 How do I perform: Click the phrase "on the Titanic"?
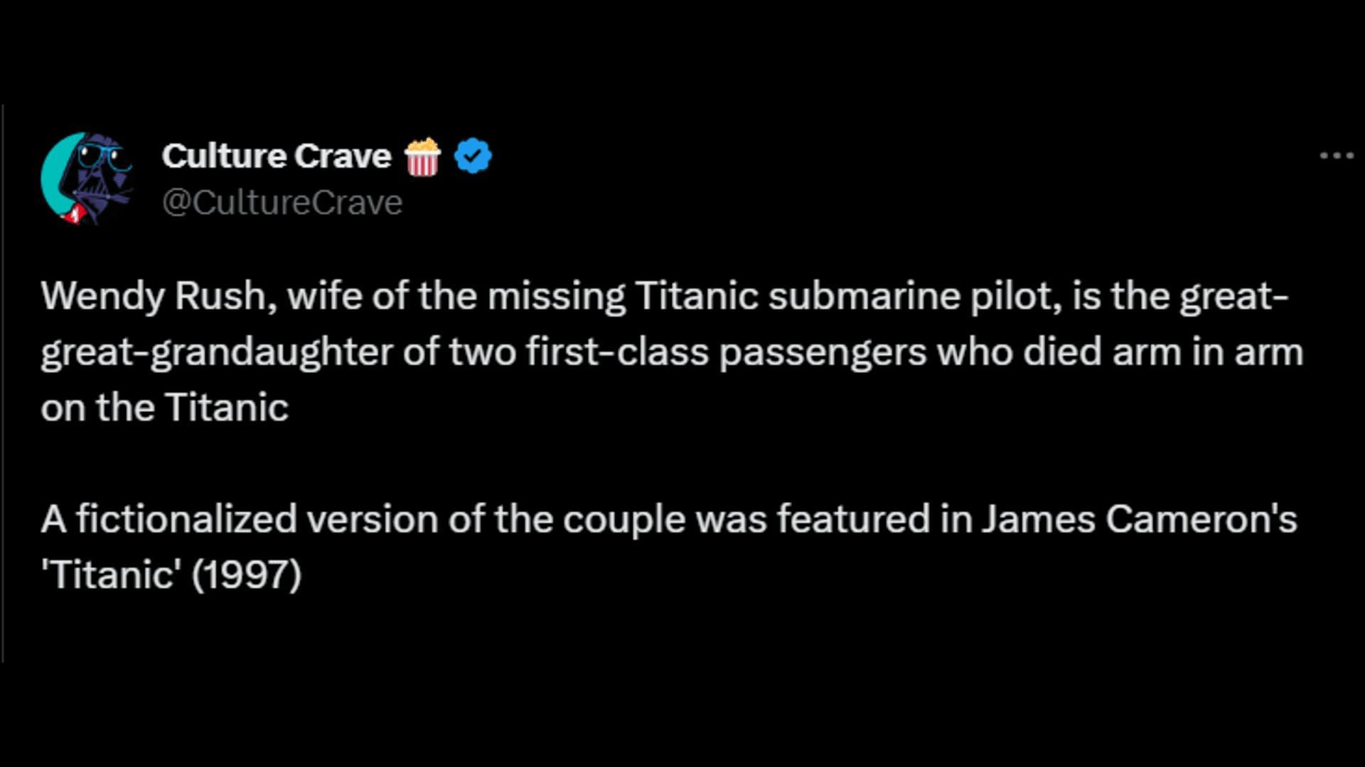164,408
